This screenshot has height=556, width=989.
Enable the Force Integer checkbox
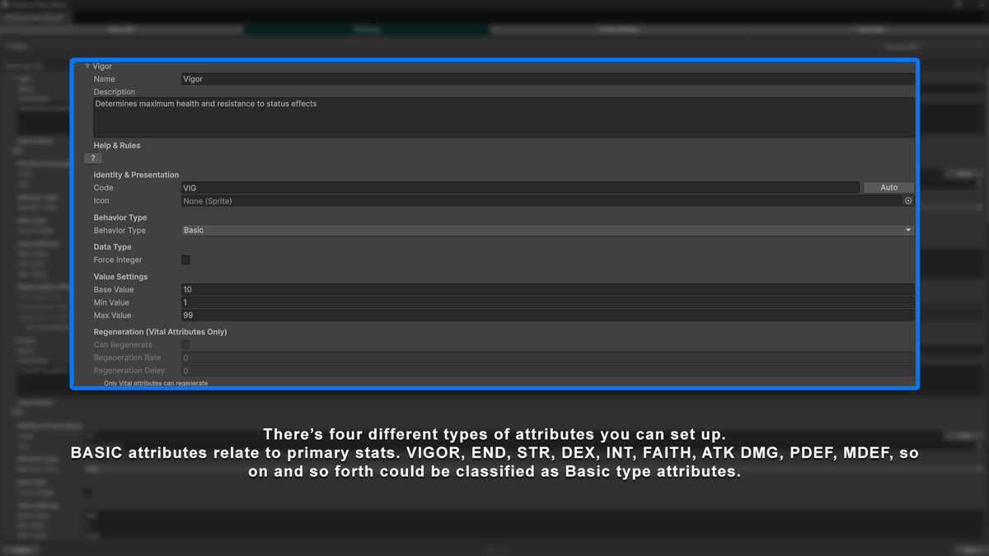pos(185,259)
